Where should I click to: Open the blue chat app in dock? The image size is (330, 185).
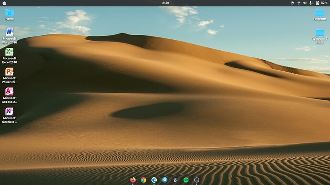(165, 180)
